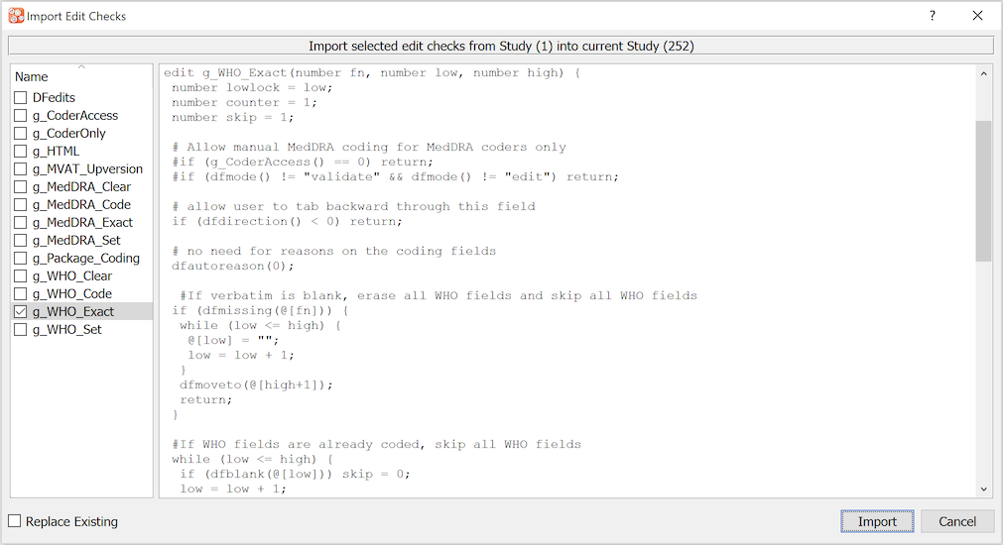Click the Cancel button
The image size is (1003, 545).
(957, 522)
